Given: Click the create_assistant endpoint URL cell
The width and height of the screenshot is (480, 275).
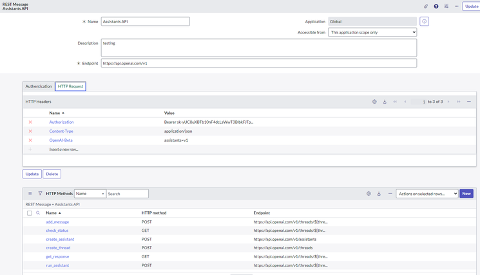Looking at the screenshot, I should click(x=285, y=239).
